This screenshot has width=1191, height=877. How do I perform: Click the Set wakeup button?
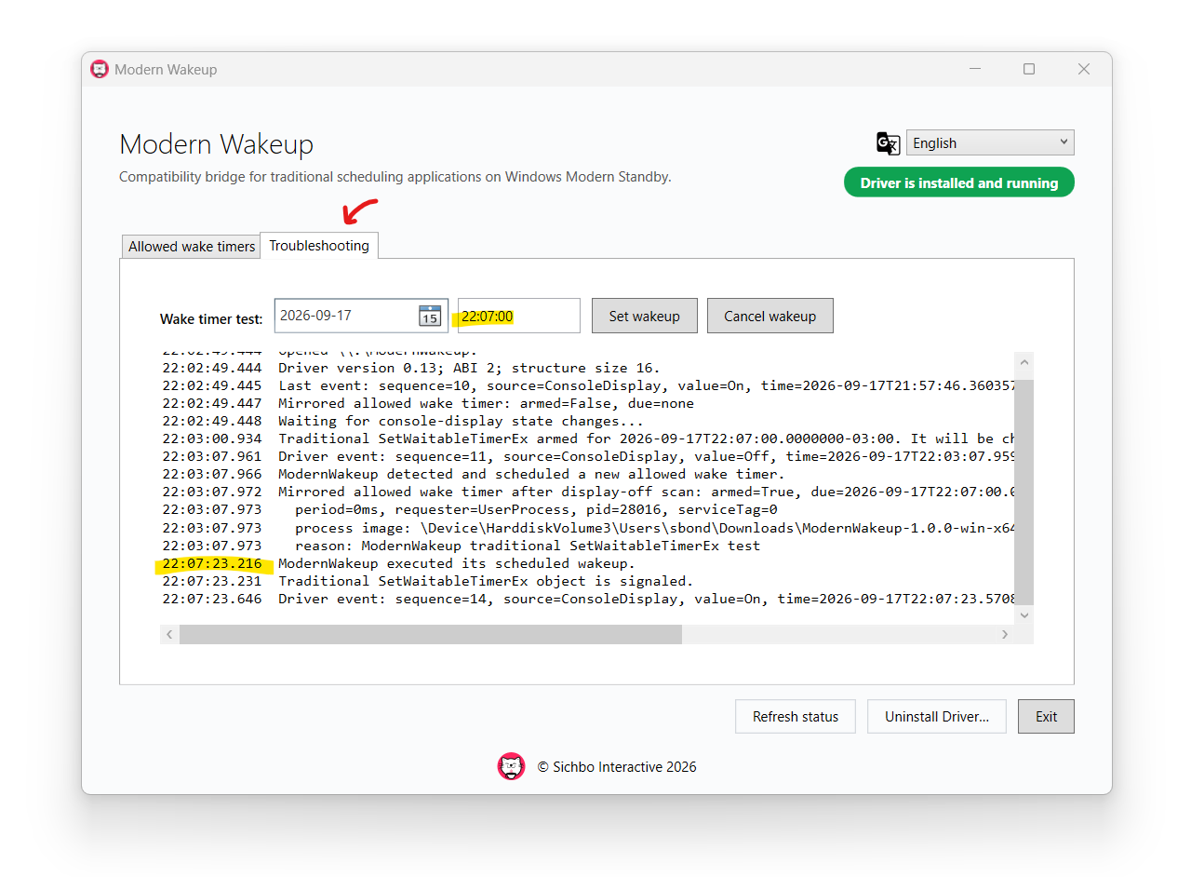[645, 316]
